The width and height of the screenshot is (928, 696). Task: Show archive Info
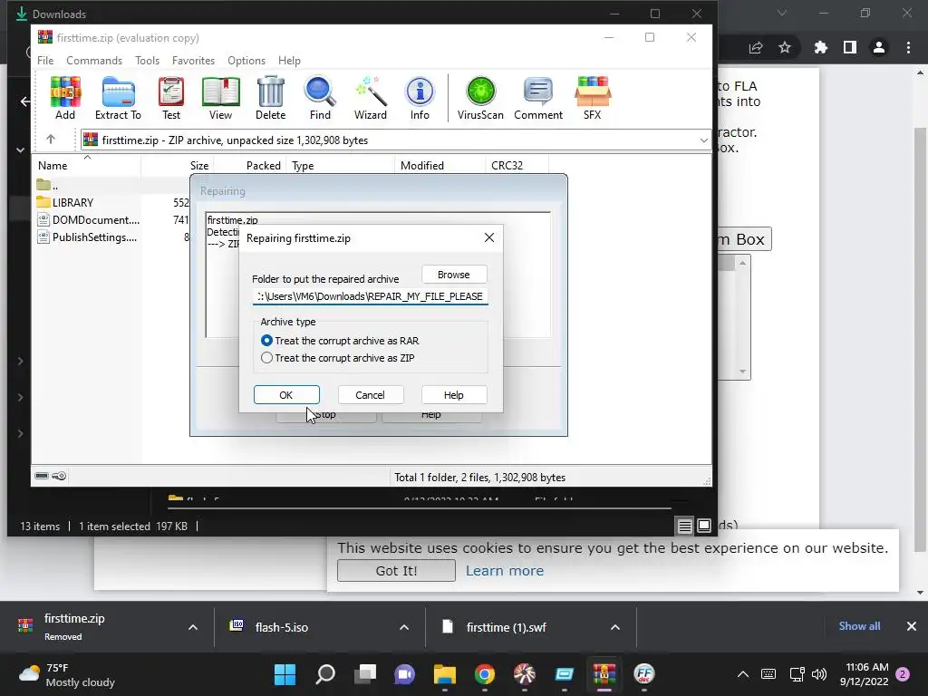coord(420,98)
